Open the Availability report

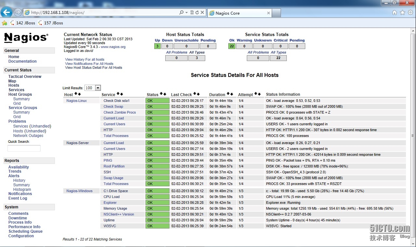[x=19, y=167]
